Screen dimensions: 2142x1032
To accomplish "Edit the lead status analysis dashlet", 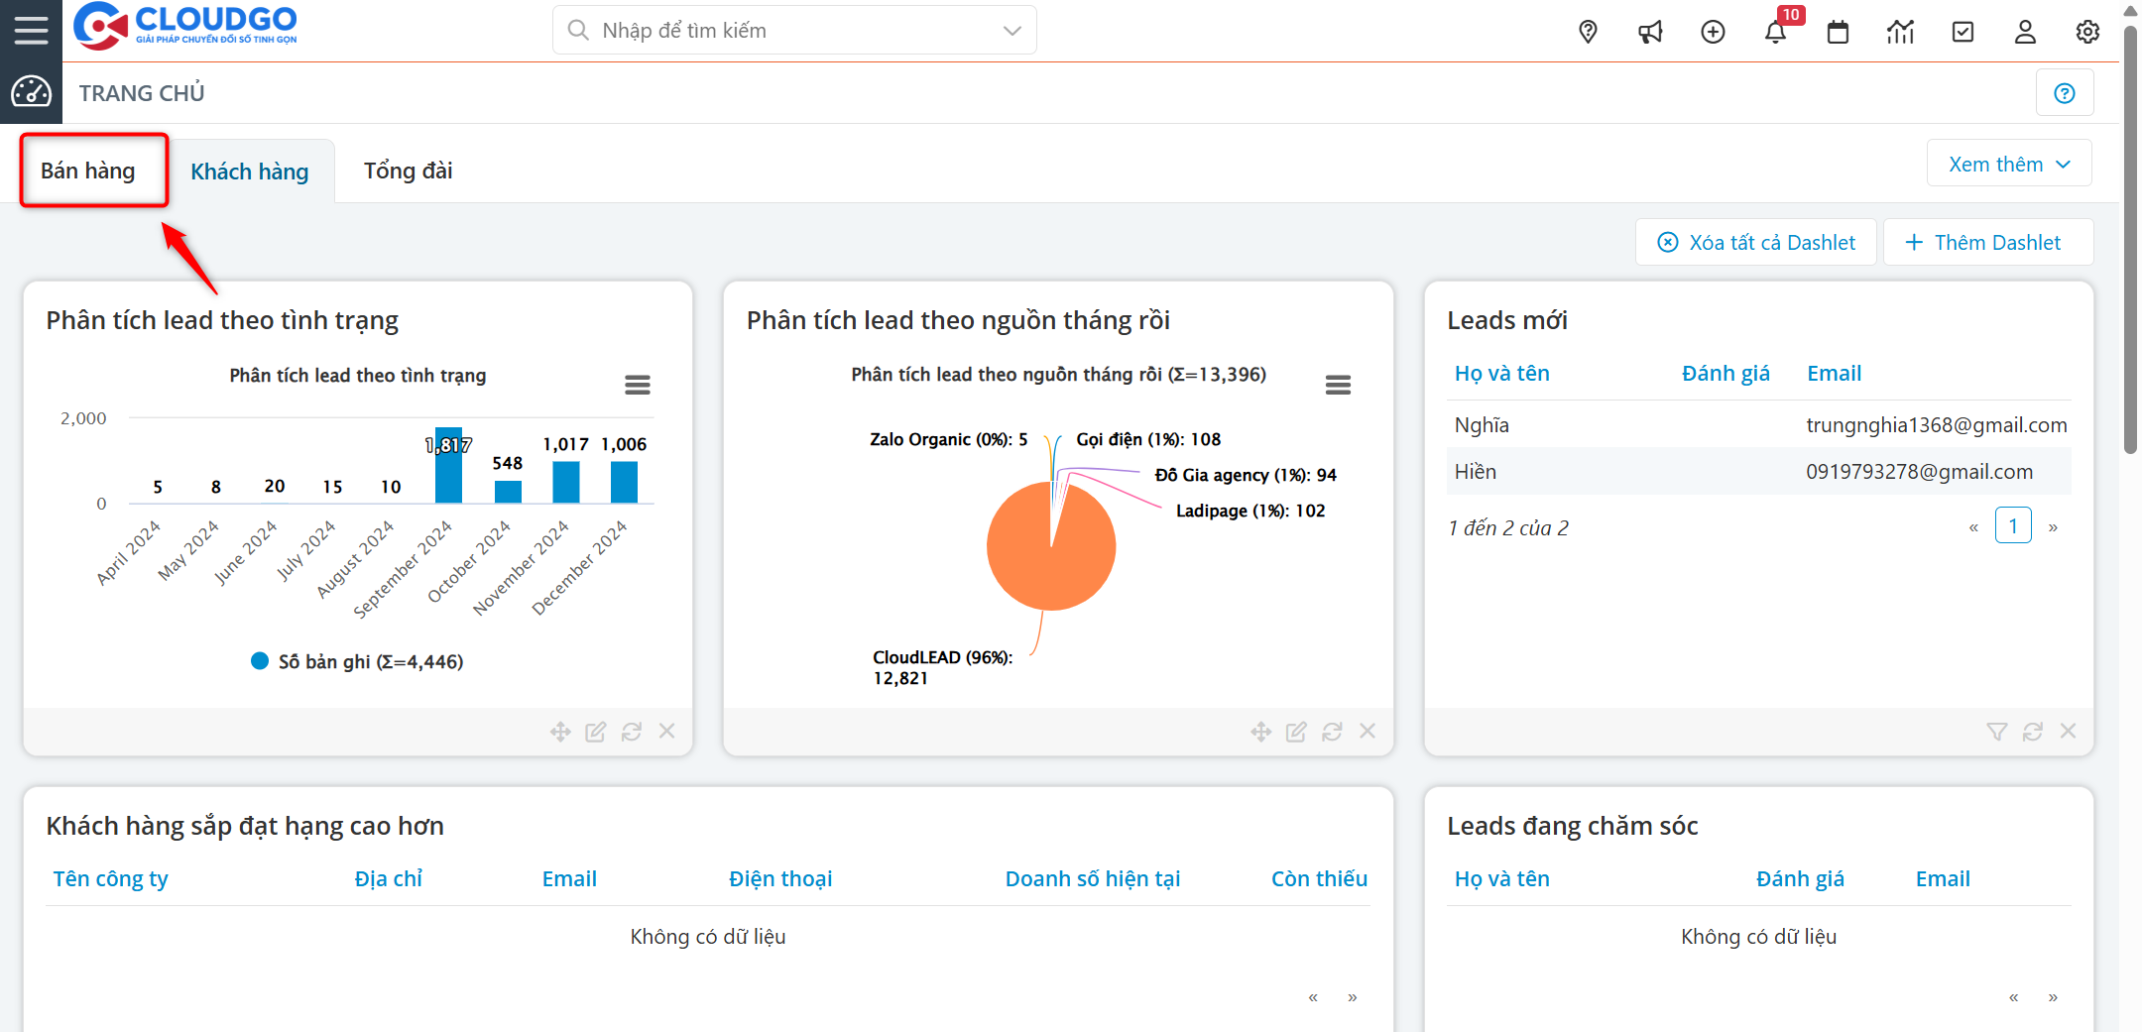I will click(595, 732).
